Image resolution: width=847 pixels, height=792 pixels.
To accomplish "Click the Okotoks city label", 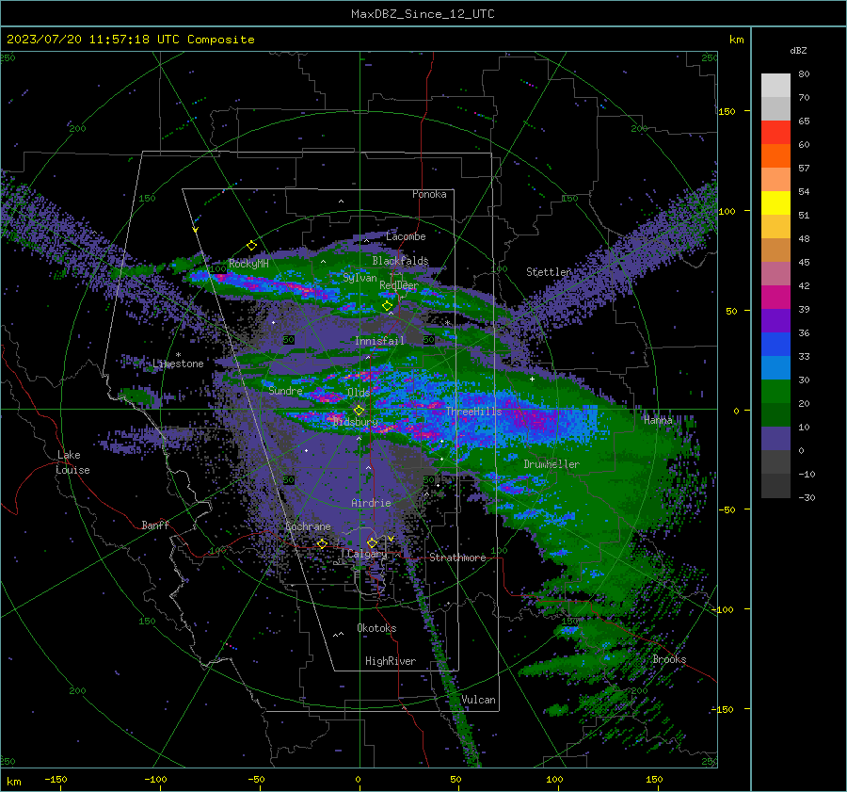I will pos(376,628).
